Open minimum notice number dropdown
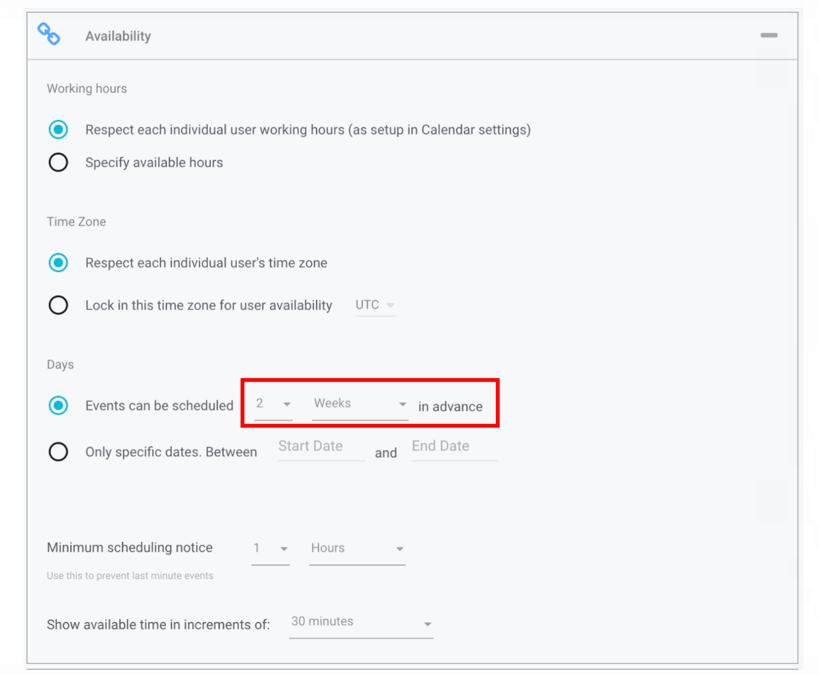This screenshot has width=819, height=675. coord(271,549)
